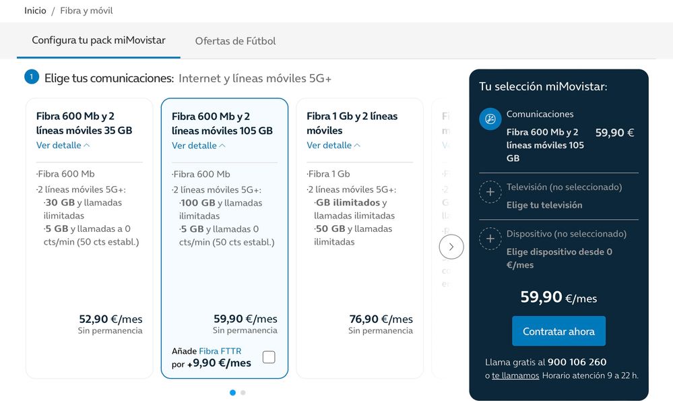Open the Fibra FTTR link

(220, 351)
